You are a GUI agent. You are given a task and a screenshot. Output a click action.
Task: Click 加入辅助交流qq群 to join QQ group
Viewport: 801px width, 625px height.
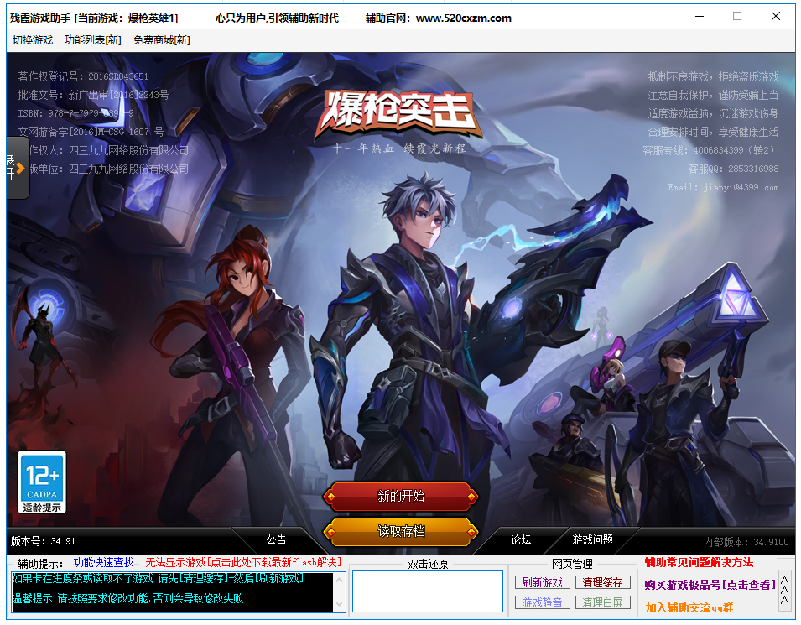(x=693, y=606)
